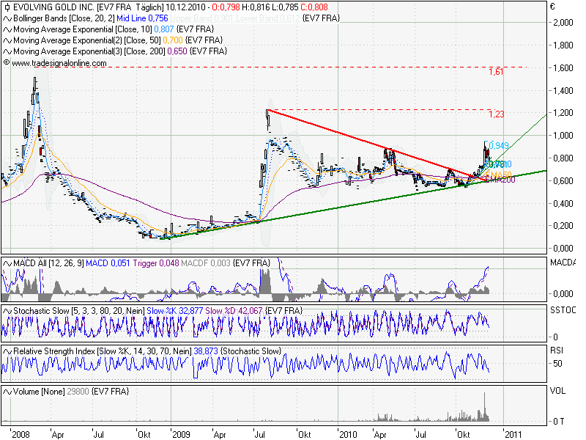
Task: Click the Moving Average Exponential(3) line icon
Action: [7, 52]
